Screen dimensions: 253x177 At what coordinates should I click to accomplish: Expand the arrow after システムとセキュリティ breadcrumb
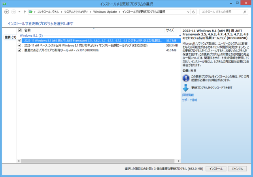(x=91, y=12)
